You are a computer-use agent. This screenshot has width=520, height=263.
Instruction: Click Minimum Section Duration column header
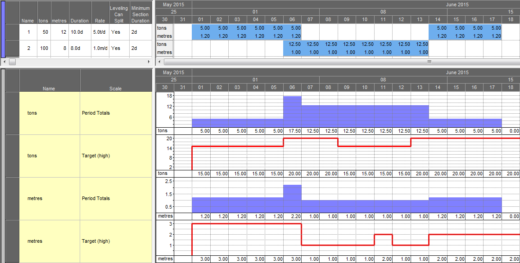tap(140, 14)
